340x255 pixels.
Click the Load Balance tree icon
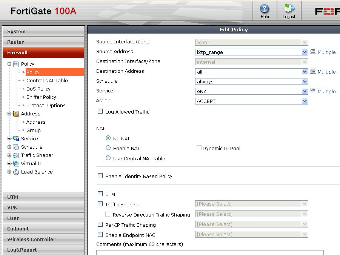coord(16,172)
